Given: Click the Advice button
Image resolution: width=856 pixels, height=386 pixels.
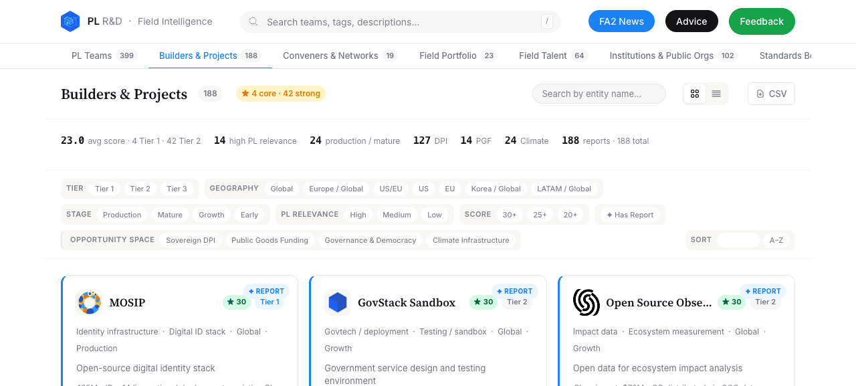Looking at the screenshot, I should tap(691, 21).
